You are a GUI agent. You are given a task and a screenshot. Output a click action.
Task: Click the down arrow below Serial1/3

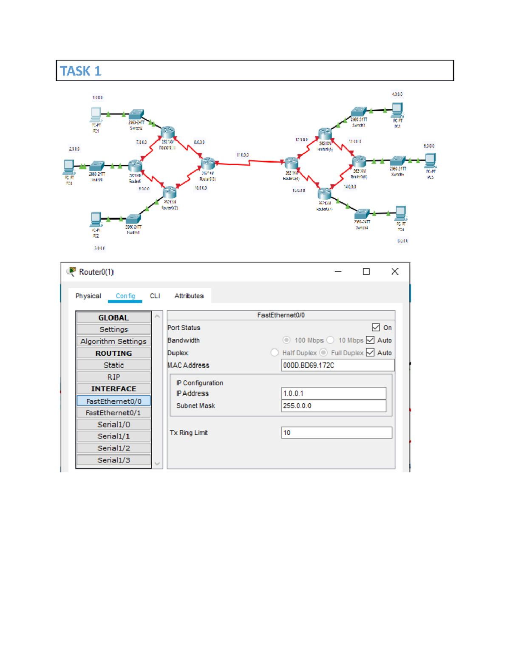coord(156,463)
